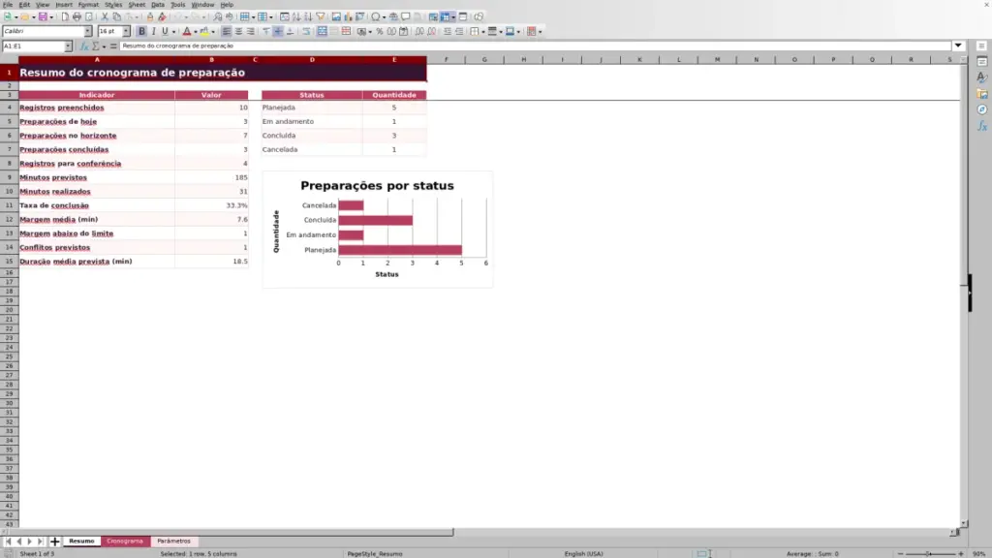Image resolution: width=992 pixels, height=558 pixels.
Task: Insert an image from the toolbar
Action: (x=336, y=16)
